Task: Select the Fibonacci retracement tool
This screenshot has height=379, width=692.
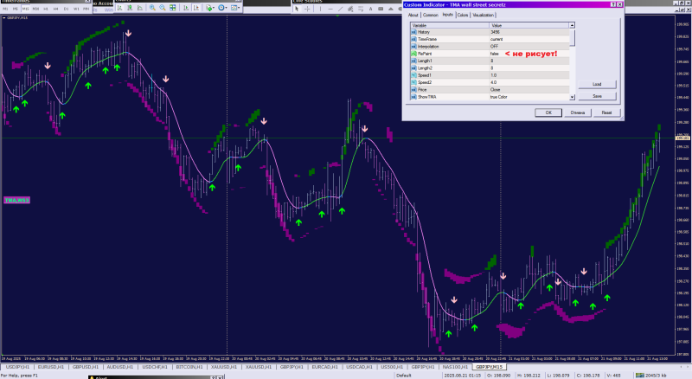Action: tap(361, 9)
